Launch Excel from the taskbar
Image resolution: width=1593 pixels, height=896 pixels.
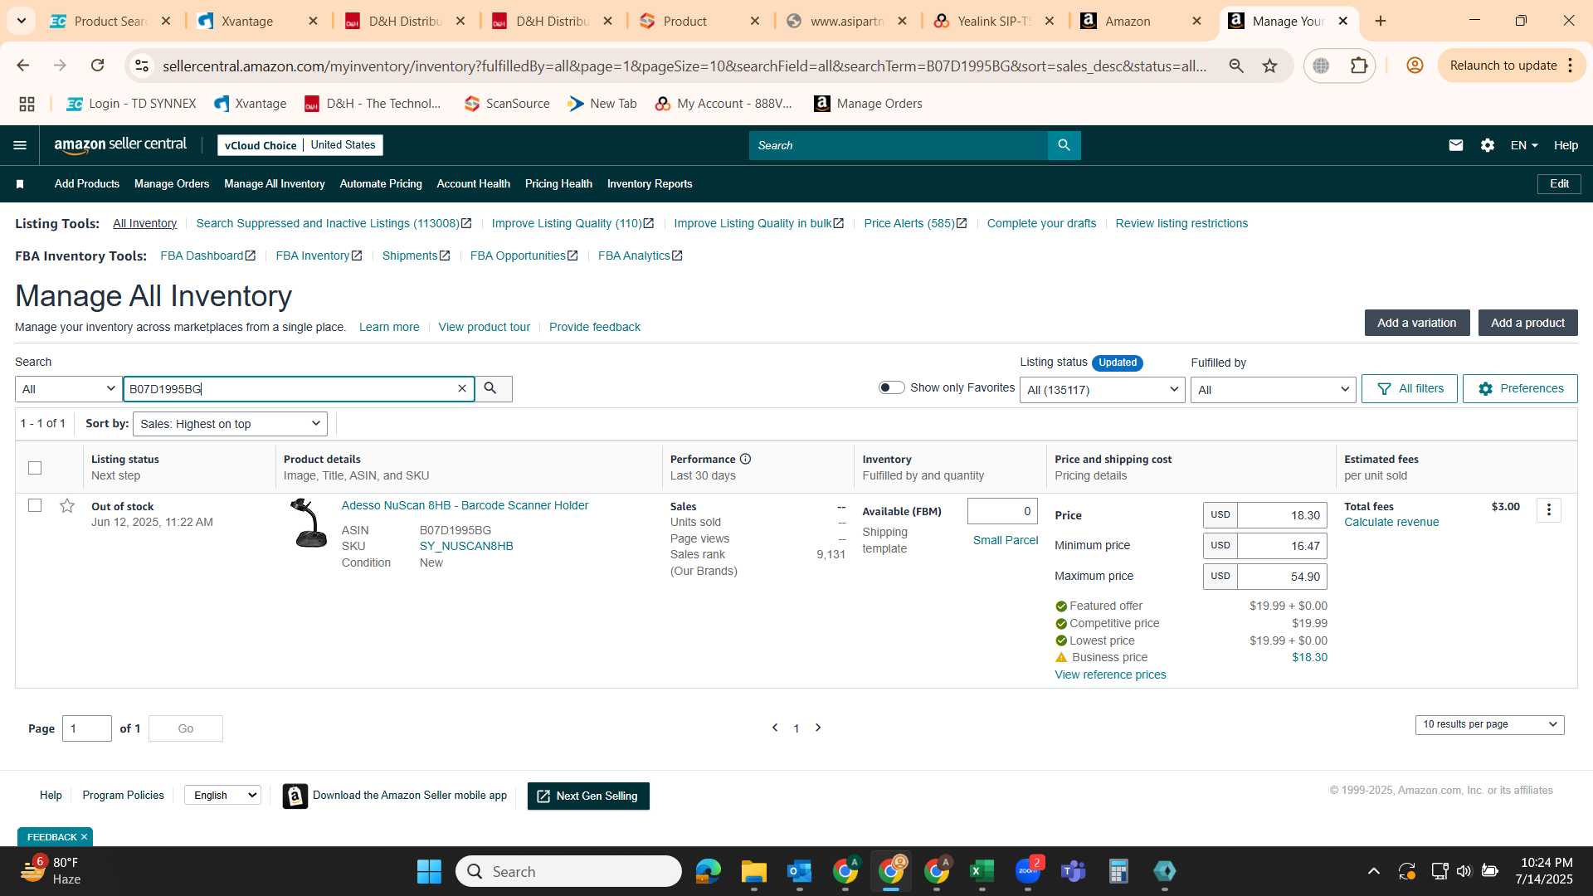[x=982, y=871]
